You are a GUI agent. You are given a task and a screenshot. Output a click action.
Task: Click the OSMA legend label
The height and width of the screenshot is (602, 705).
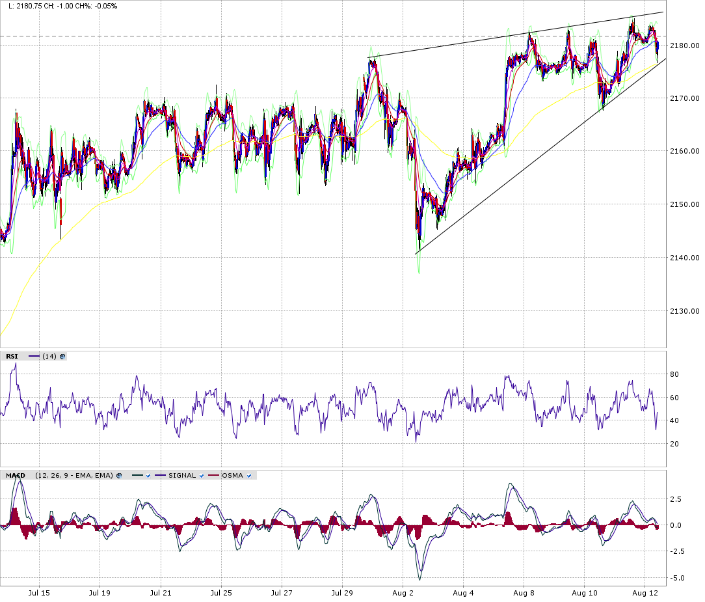[233, 476]
